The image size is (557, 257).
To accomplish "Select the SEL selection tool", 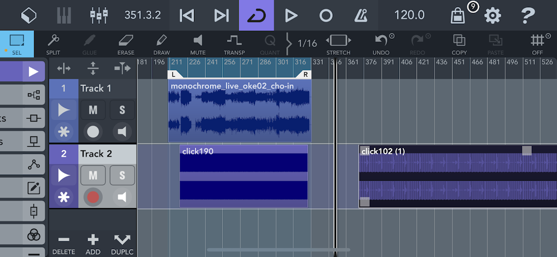I will point(17,44).
